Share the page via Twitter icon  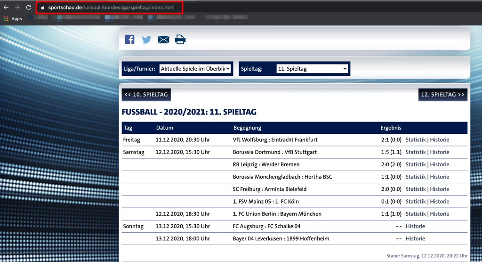tap(146, 40)
